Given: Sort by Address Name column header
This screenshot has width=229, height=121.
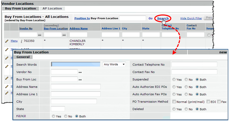Looking at the screenshot, I should (x=78, y=29).
